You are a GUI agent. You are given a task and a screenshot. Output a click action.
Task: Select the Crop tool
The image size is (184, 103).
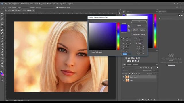[x=2, y=25]
